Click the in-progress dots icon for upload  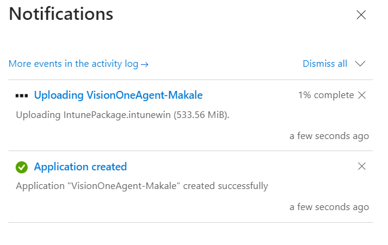[22, 95]
